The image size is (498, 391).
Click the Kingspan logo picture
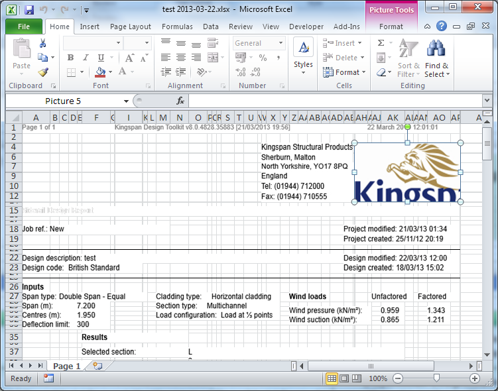pyautogui.click(x=407, y=172)
